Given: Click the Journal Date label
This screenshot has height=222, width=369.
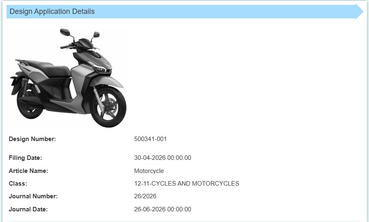Looking at the screenshot, I should (x=28, y=209).
